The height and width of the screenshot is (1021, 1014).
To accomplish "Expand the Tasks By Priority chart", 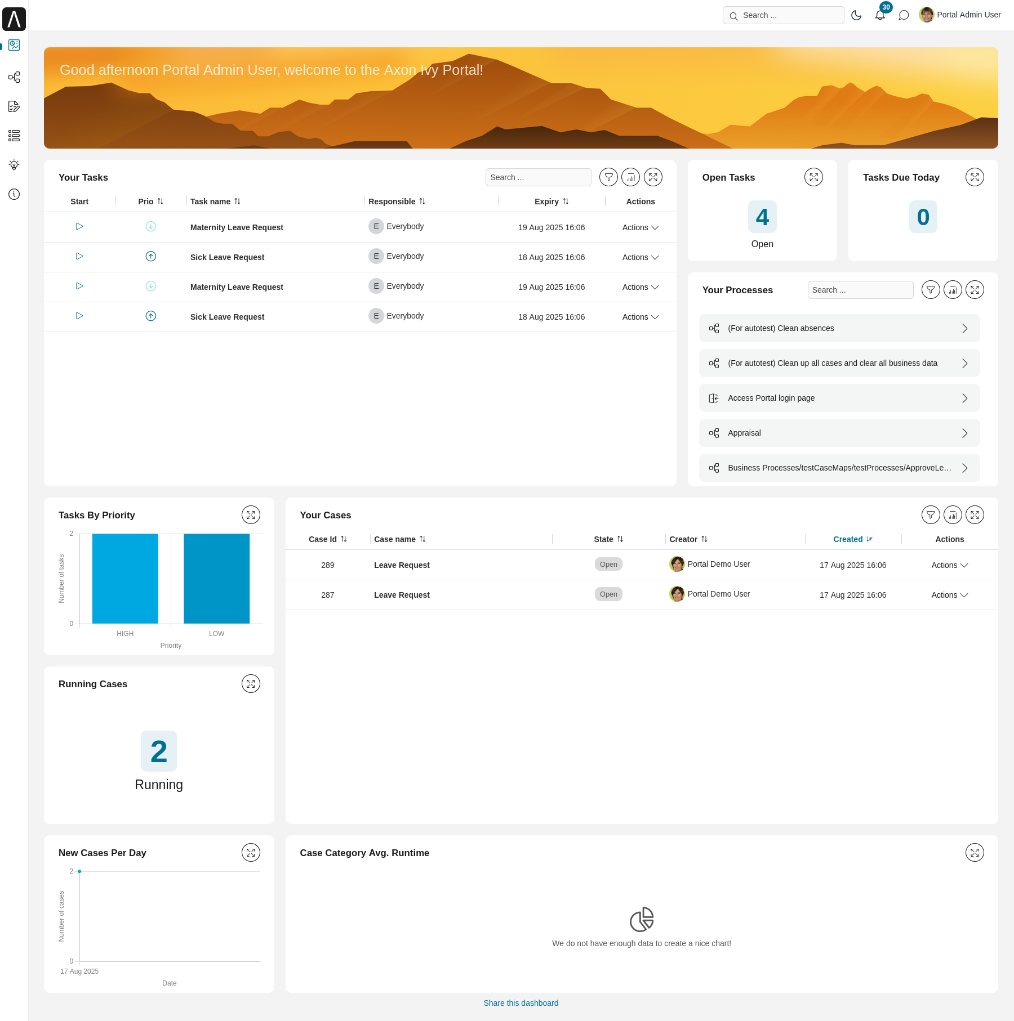I will coord(251,515).
